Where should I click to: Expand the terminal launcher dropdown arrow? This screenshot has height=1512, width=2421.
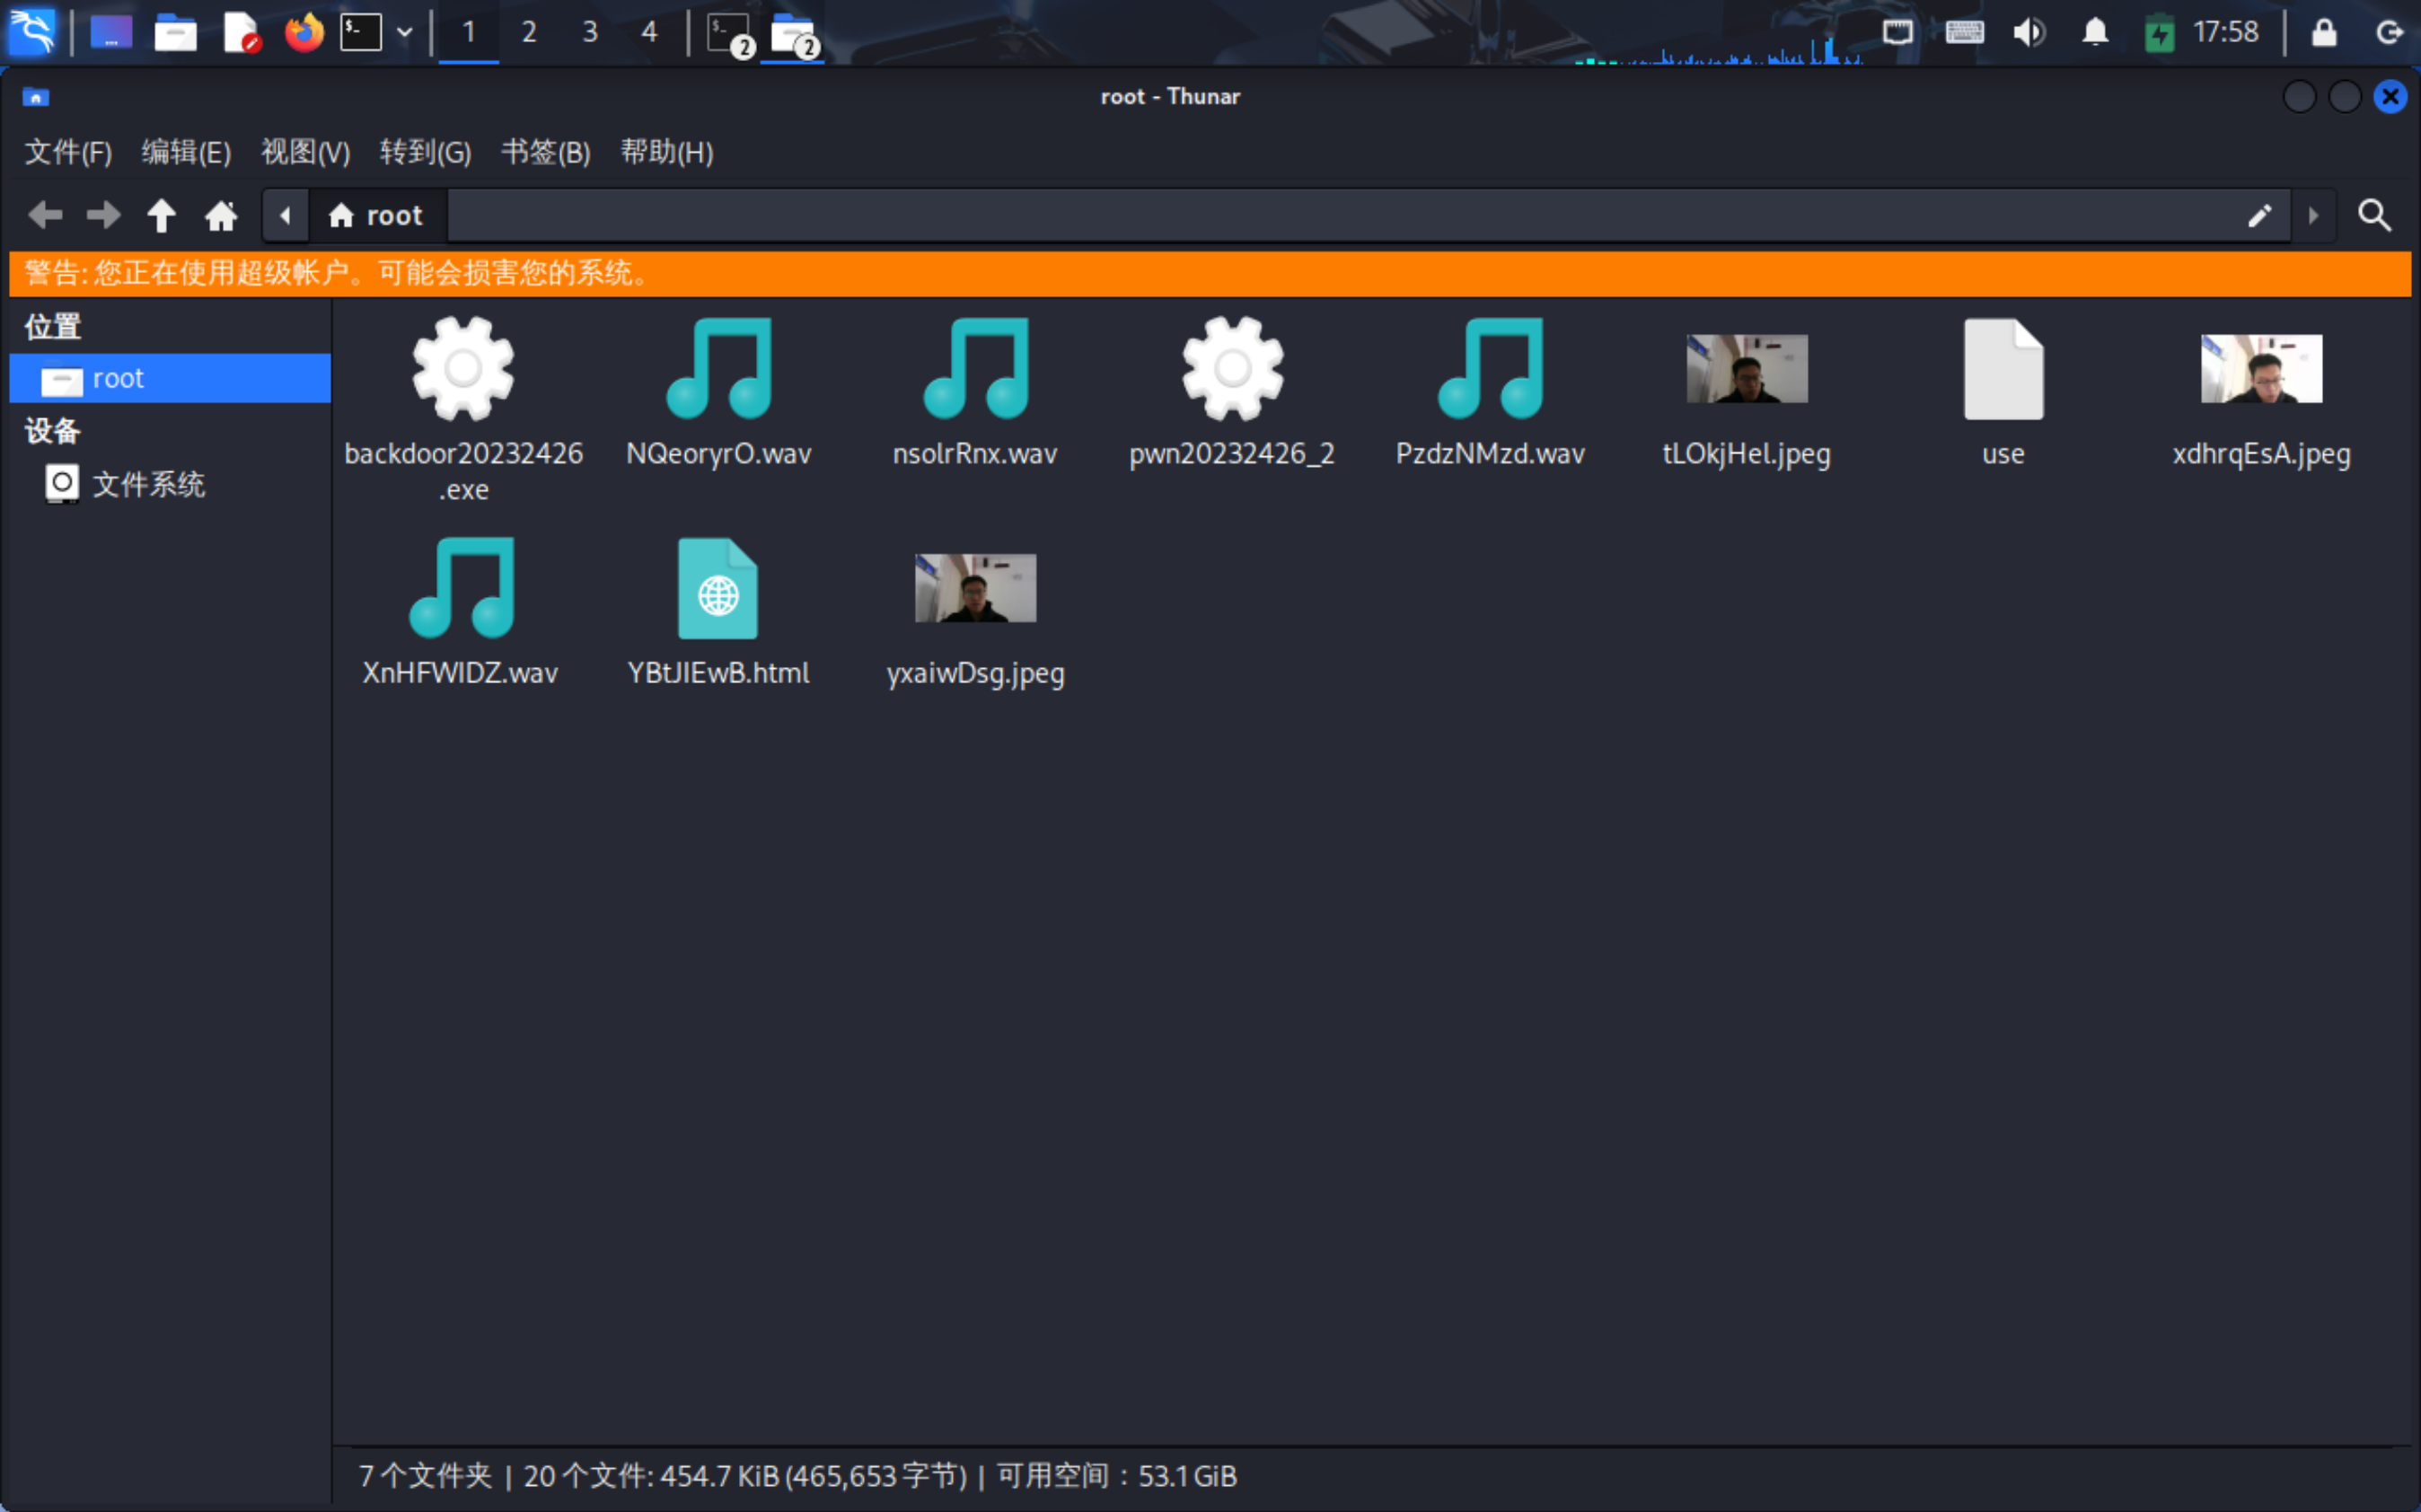(405, 32)
